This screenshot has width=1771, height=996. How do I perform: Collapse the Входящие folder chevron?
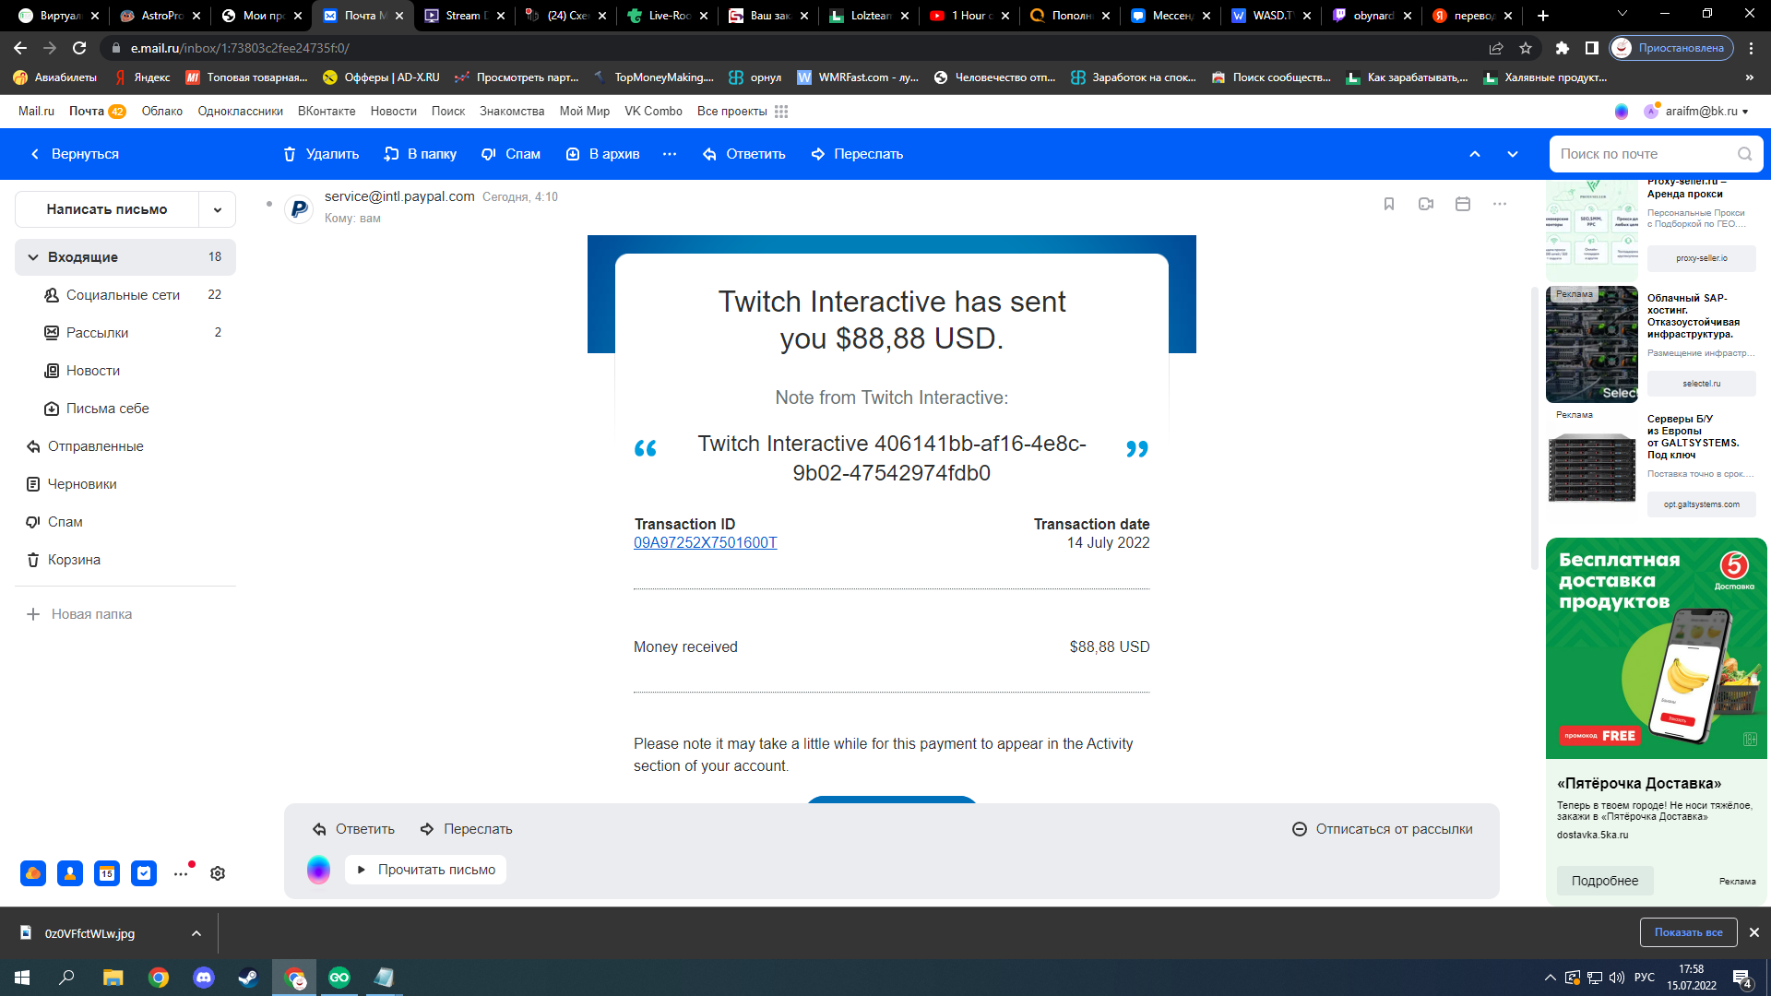tap(33, 257)
